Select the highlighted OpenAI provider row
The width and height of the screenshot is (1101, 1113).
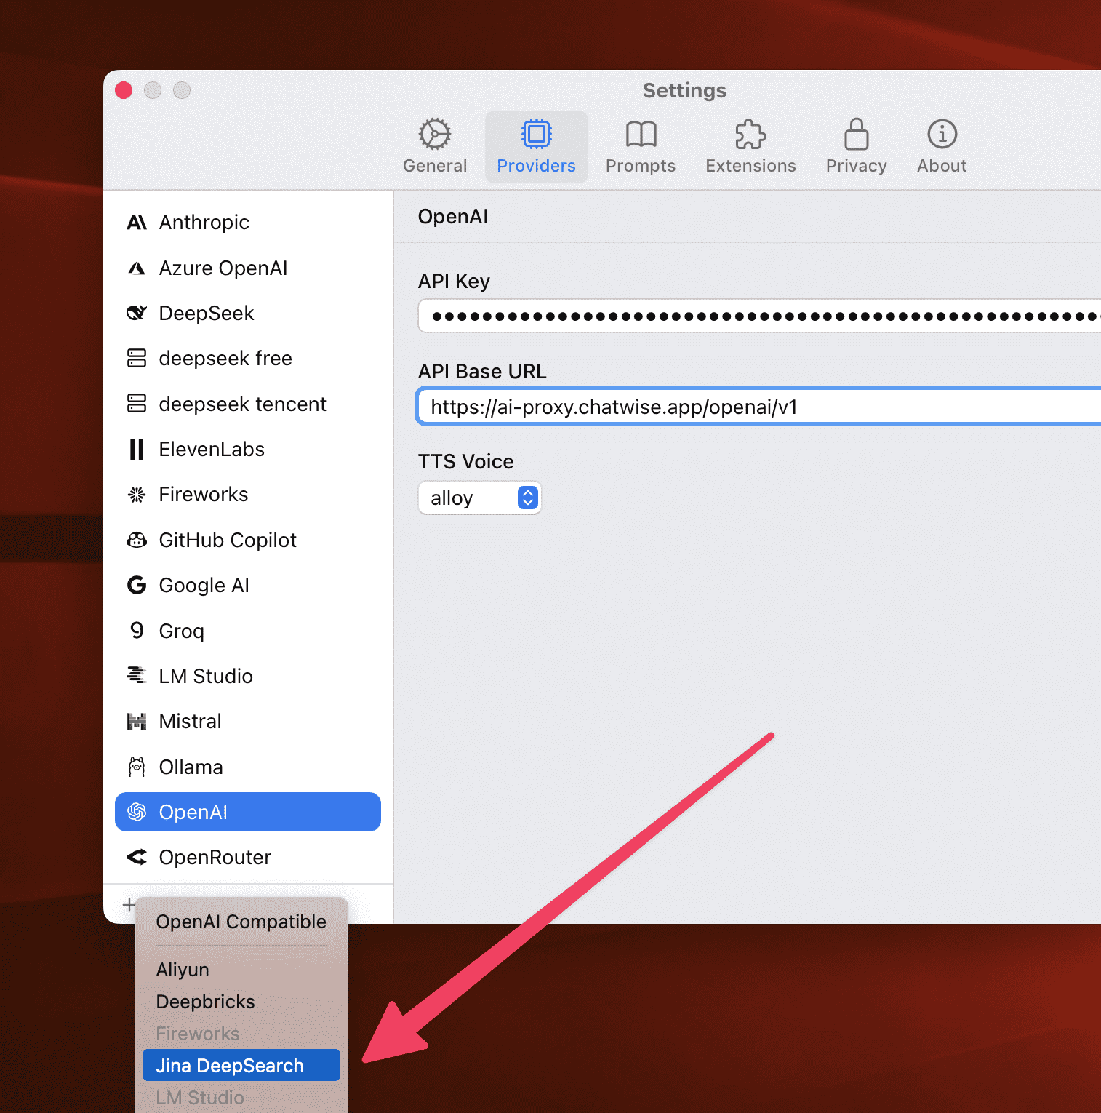coord(248,812)
